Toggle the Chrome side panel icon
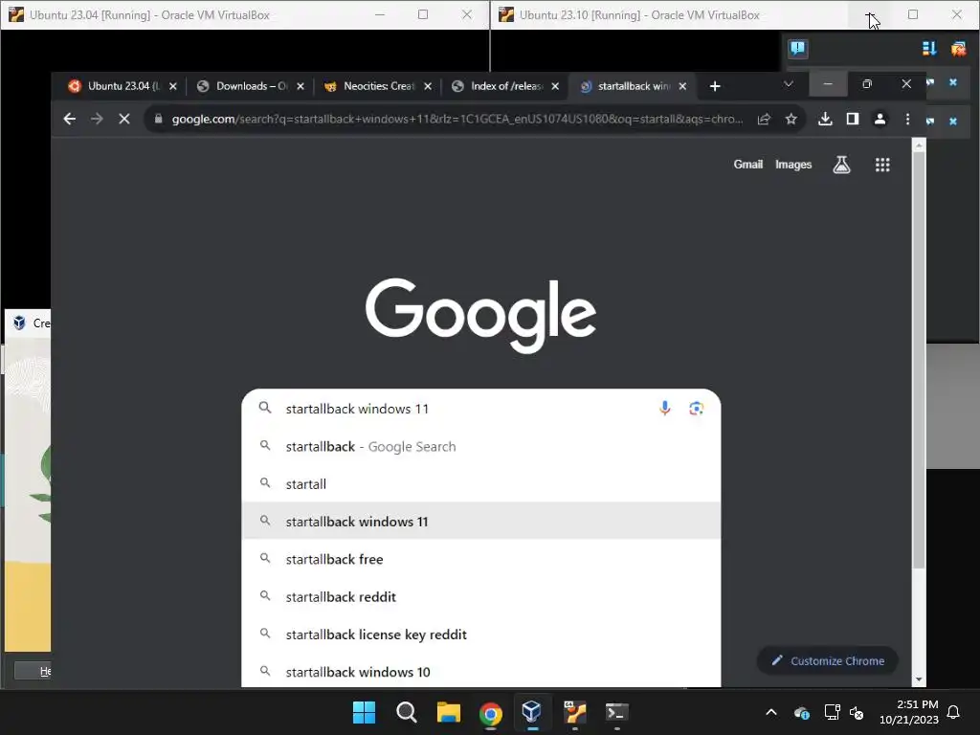Image resolution: width=980 pixels, height=735 pixels. (x=853, y=119)
